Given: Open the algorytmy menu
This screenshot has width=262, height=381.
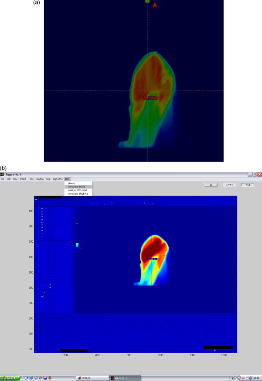Looking at the screenshot, I should [x=58, y=179].
